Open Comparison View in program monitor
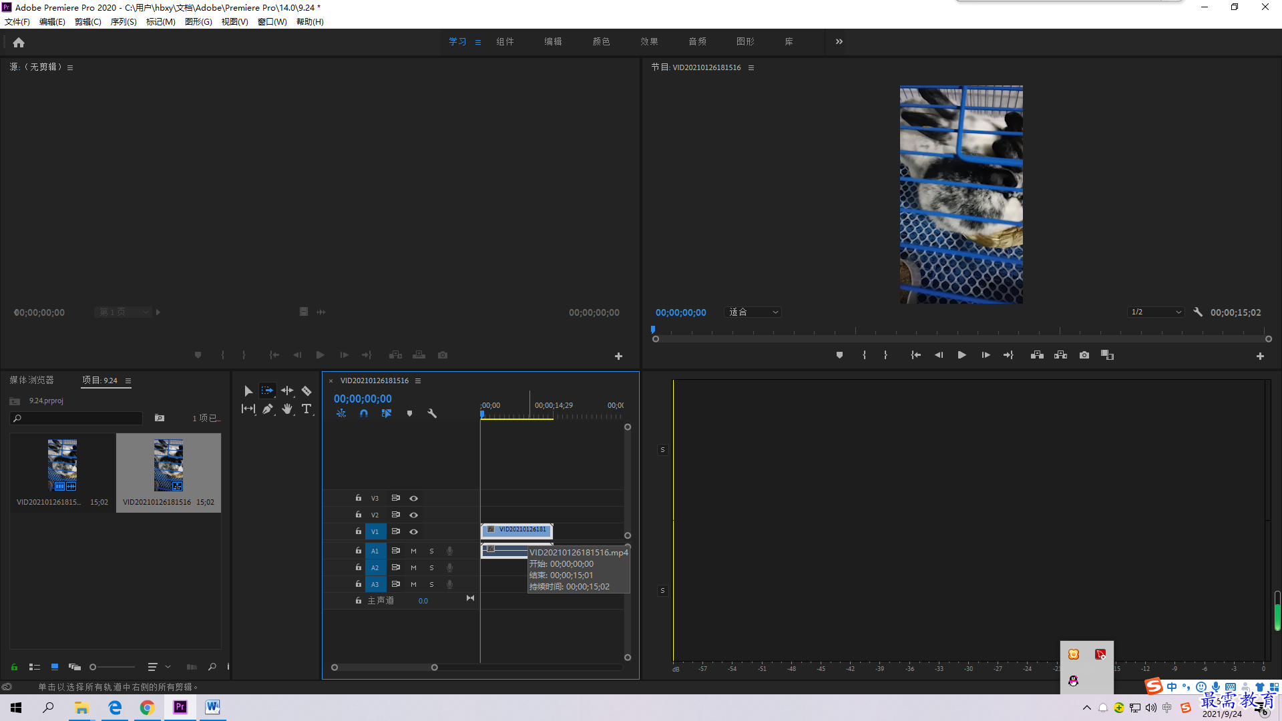The height and width of the screenshot is (721, 1282). click(1108, 355)
